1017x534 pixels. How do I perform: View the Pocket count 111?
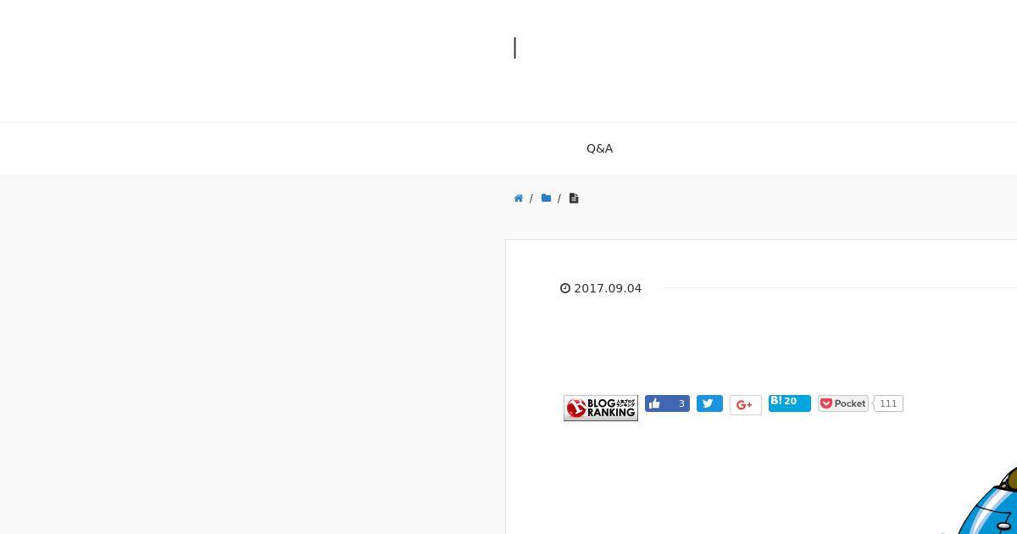click(888, 403)
